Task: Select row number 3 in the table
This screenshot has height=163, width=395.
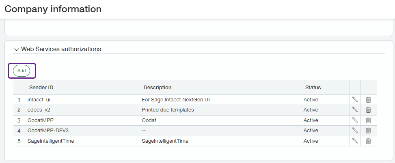Action: click(19, 120)
